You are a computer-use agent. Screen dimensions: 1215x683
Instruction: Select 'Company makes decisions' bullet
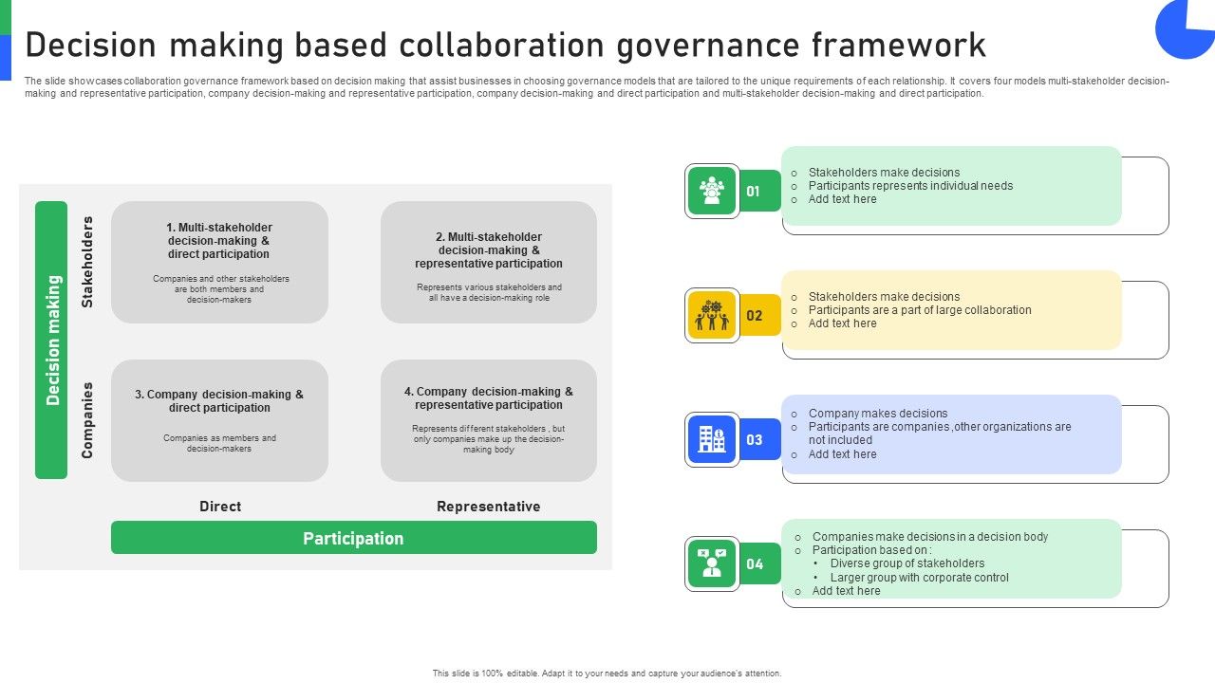(x=878, y=414)
